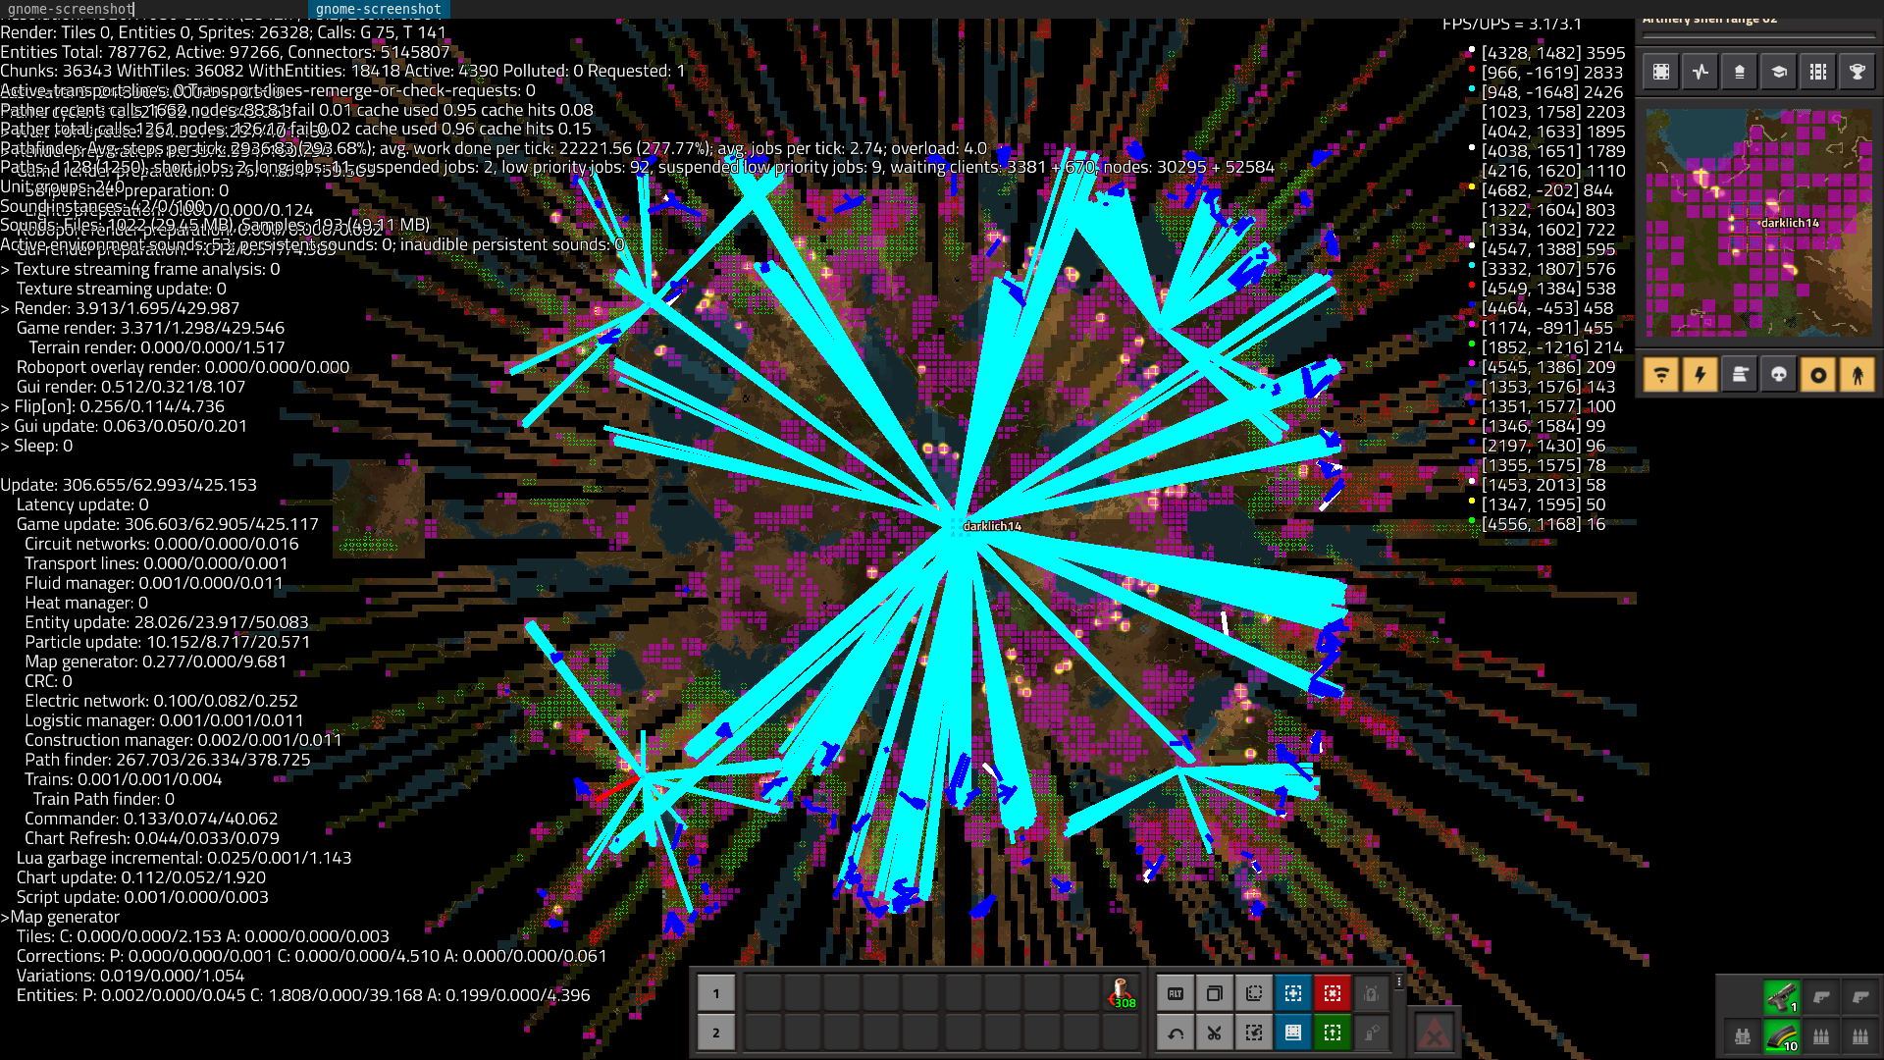Toggle the ring overlay button under minimap
This screenshot has width=1884, height=1060.
pyautogui.click(x=1818, y=375)
